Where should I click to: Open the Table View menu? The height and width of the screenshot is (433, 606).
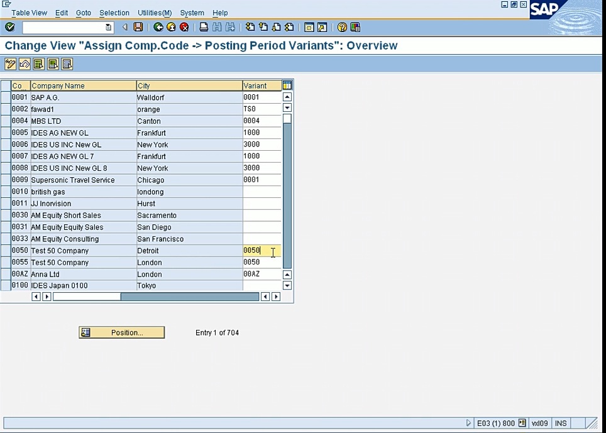point(29,13)
